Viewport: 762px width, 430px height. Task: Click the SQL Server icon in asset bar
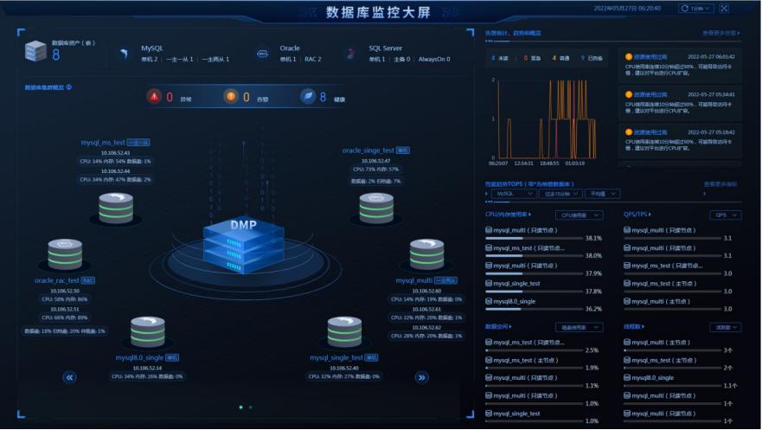pos(350,54)
